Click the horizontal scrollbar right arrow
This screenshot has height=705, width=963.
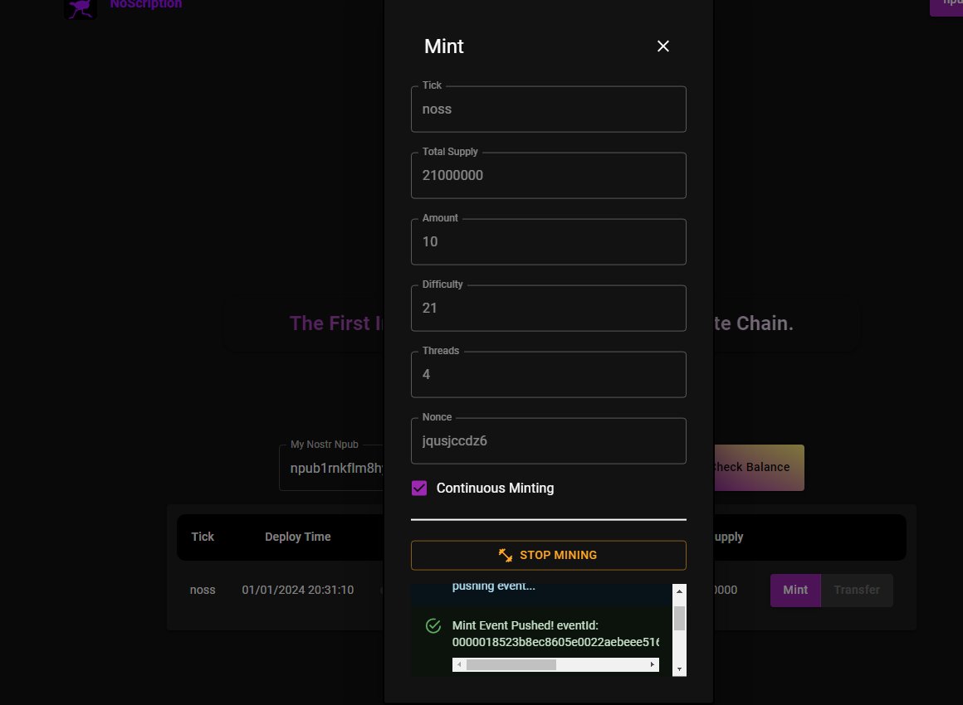[652, 664]
